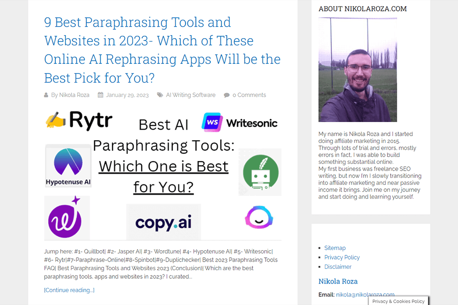Click the Rytr logo in featured image
The height and width of the screenshot is (305, 458).
[x=79, y=120]
